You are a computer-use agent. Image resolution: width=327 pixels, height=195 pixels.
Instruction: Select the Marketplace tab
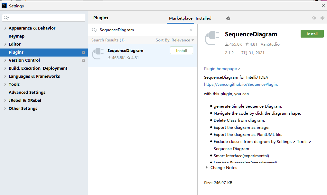pyautogui.click(x=181, y=18)
